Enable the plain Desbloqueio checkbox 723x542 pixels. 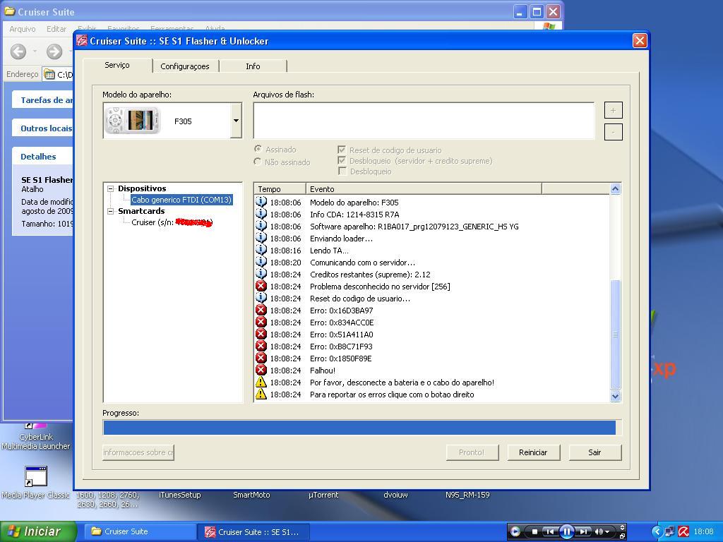coord(342,171)
